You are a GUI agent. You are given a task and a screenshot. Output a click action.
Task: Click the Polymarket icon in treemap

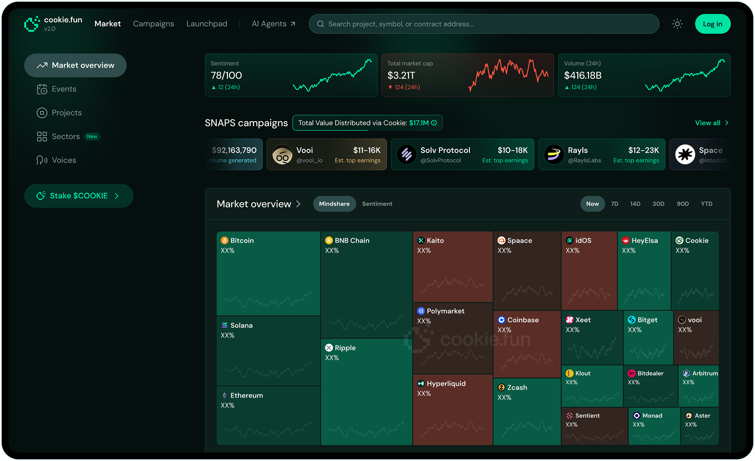[421, 311]
